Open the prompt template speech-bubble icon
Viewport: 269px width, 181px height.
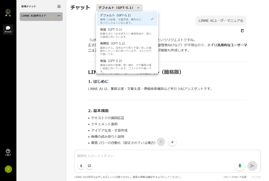(89, 166)
